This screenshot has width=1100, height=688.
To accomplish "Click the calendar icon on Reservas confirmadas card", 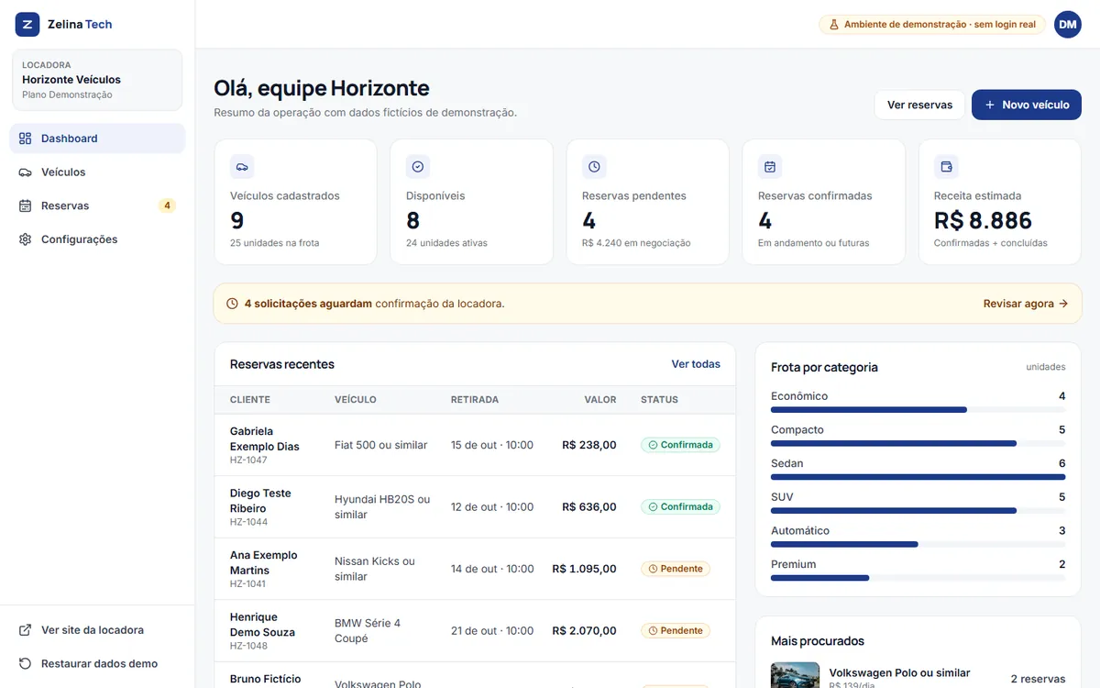I will (770, 167).
